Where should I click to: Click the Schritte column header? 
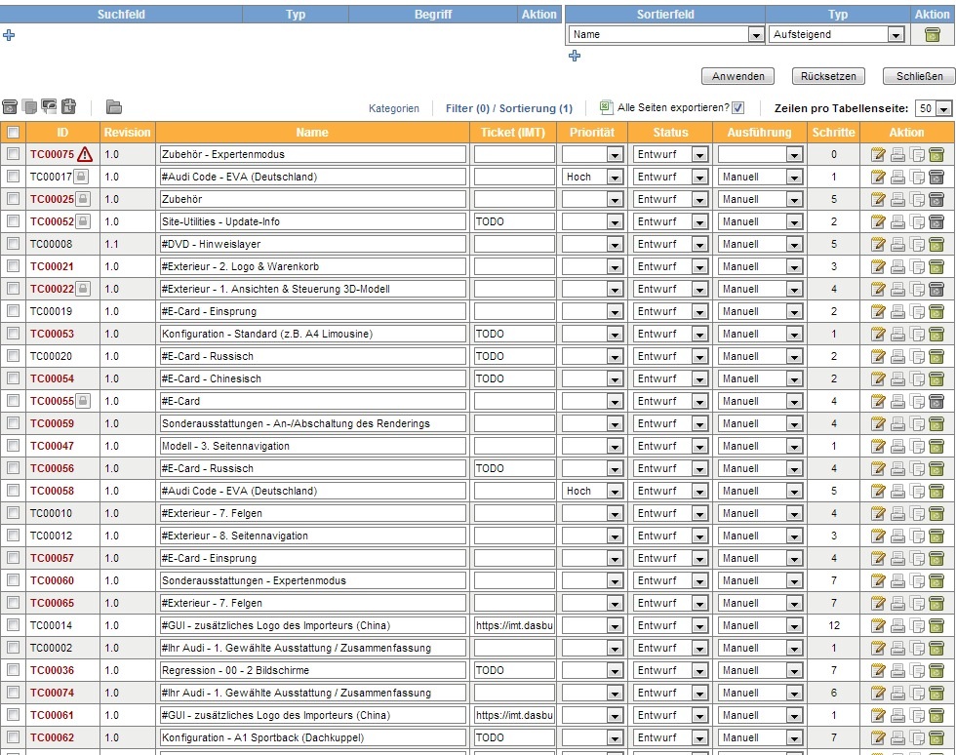pos(833,133)
